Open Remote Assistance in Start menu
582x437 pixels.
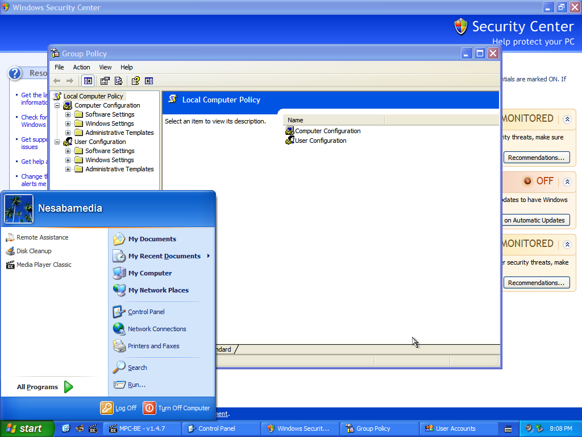click(42, 237)
